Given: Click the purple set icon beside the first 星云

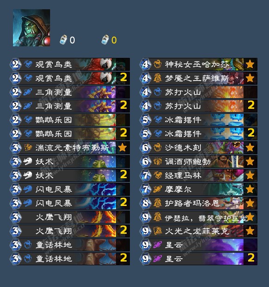Looking at the screenshot, I should [158, 245].
